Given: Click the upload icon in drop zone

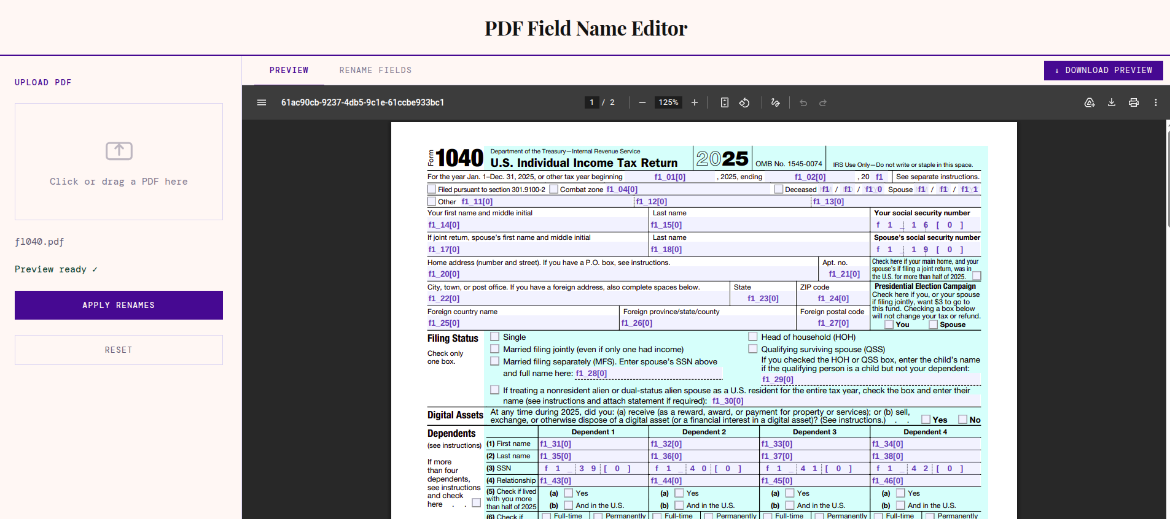Looking at the screenshot, I should tap(119, 150).
